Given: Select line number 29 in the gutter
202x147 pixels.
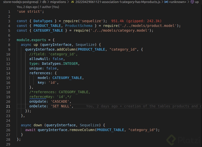Looking at the screenshot, I should click(8, 144).
